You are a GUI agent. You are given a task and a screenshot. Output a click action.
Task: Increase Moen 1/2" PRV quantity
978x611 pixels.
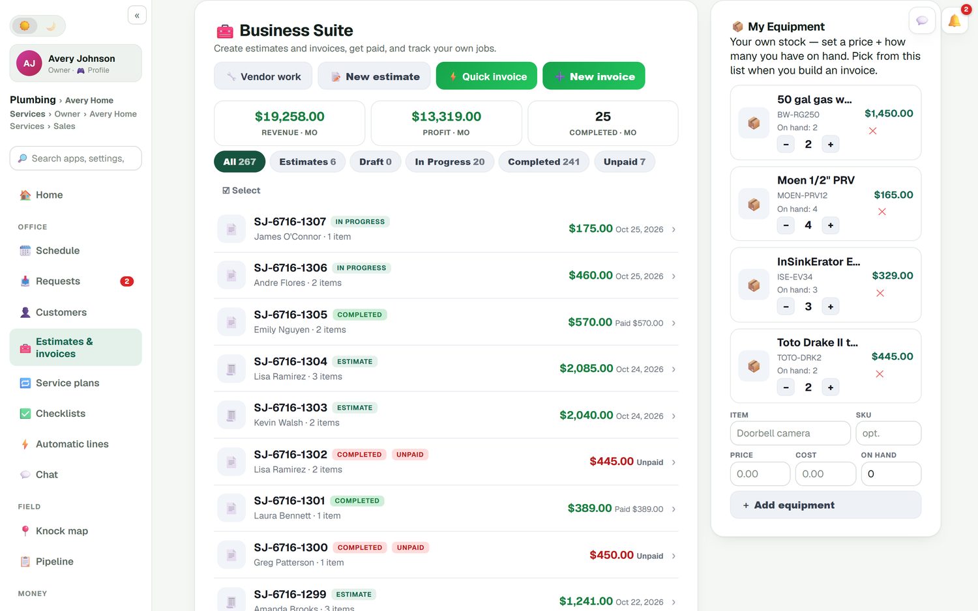(831, 225)
